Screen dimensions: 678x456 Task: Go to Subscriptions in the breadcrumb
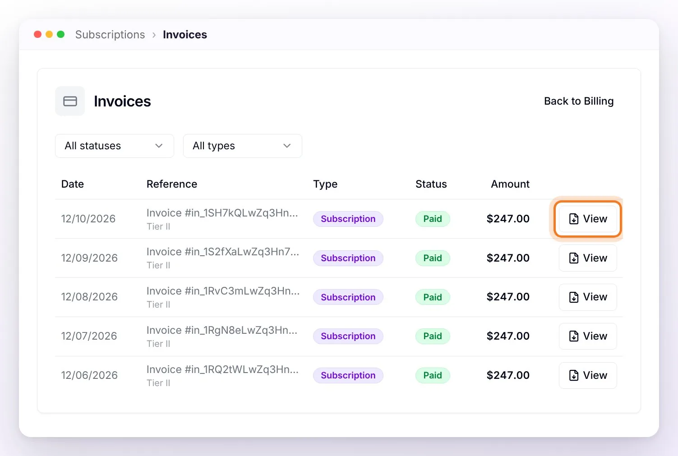click(110, 35)
